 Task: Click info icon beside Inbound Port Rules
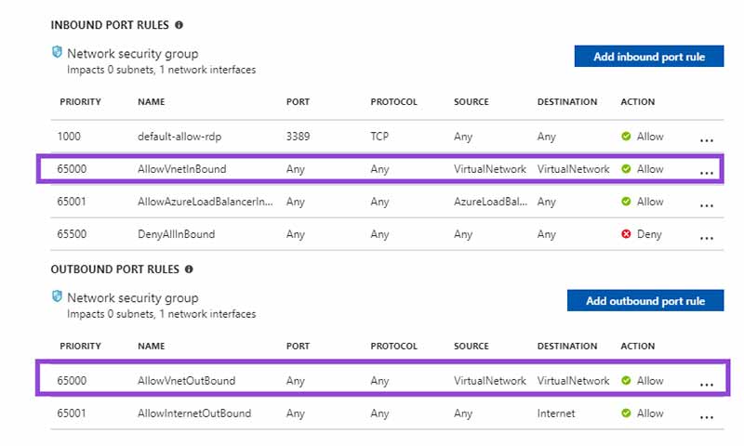coord(179,25)
